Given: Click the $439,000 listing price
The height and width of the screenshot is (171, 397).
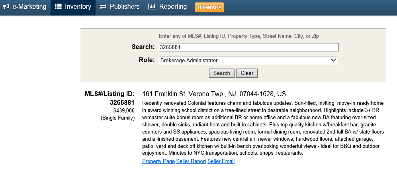Looking at the screenshot, I should point(124,110).
